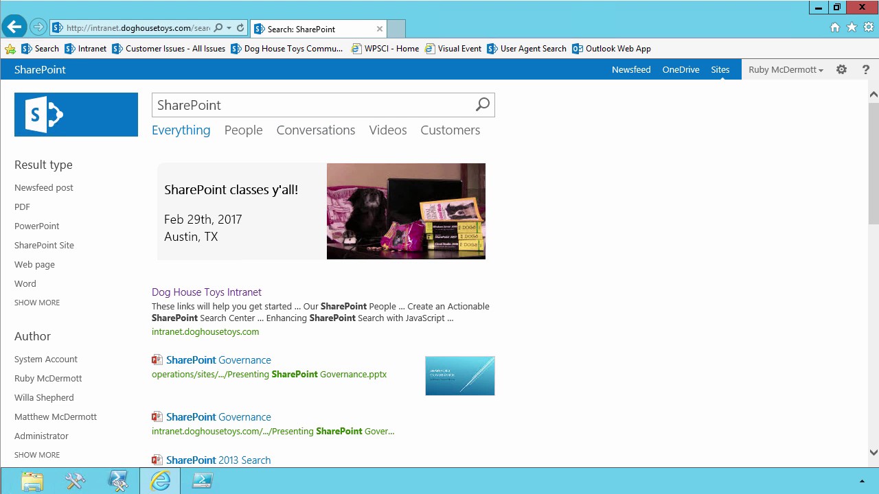Click the add-to-favorites-bar star icon

[x=10, y=49]
